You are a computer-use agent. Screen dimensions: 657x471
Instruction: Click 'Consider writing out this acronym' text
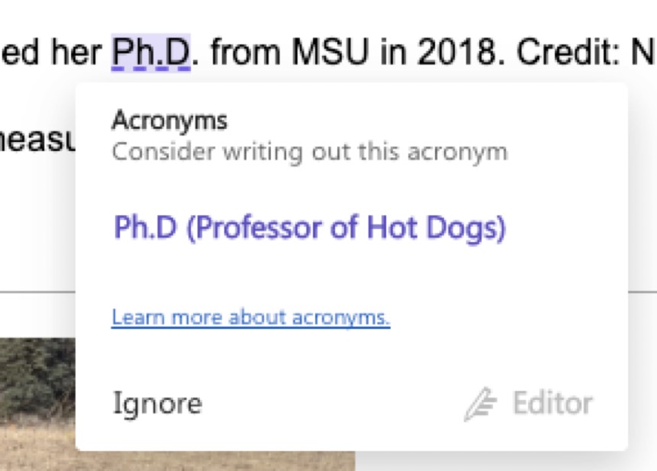309,151
